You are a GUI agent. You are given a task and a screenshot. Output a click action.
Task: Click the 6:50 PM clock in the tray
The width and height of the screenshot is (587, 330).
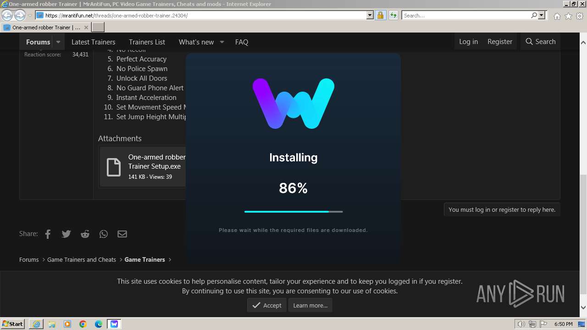point(563,324)
